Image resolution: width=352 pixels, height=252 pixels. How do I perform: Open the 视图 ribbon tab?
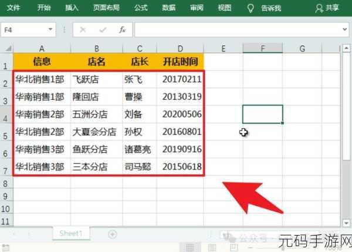coord(225,8)
